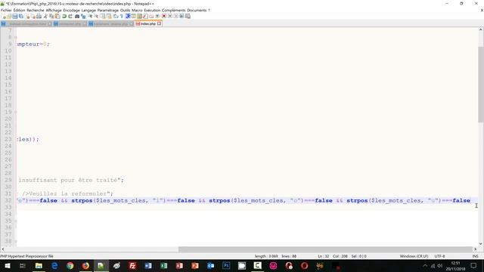Click the vertical scrollbar down arrow
The width and height of the screenshot is (484, 272).
click(481, 243)
